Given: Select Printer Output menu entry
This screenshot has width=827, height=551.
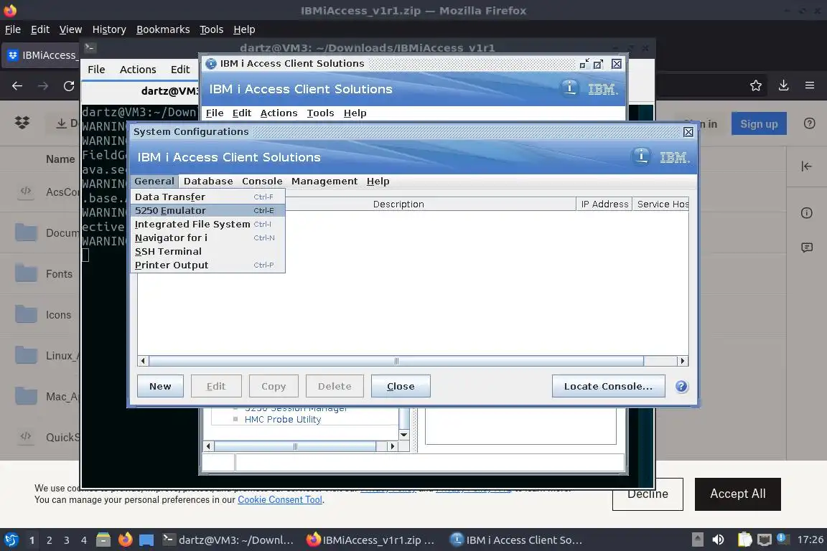Looking at the screenshot, I should pos(207,265).
